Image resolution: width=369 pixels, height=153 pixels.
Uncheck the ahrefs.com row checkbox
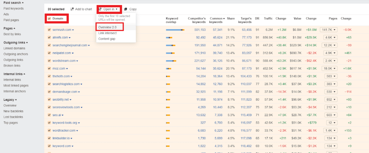coord(49,38)
